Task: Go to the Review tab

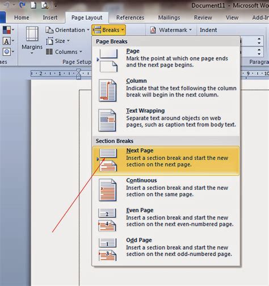Action: pyautogui.click(x=203, y=18)
